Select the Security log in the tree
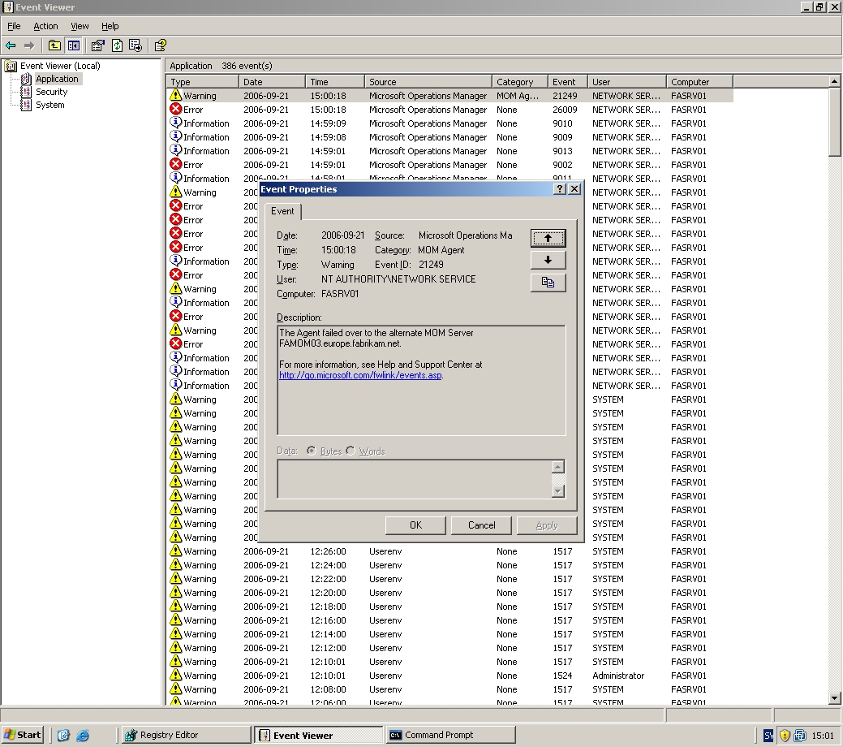This screenshot has width=843, height=747. coord(51,92)
